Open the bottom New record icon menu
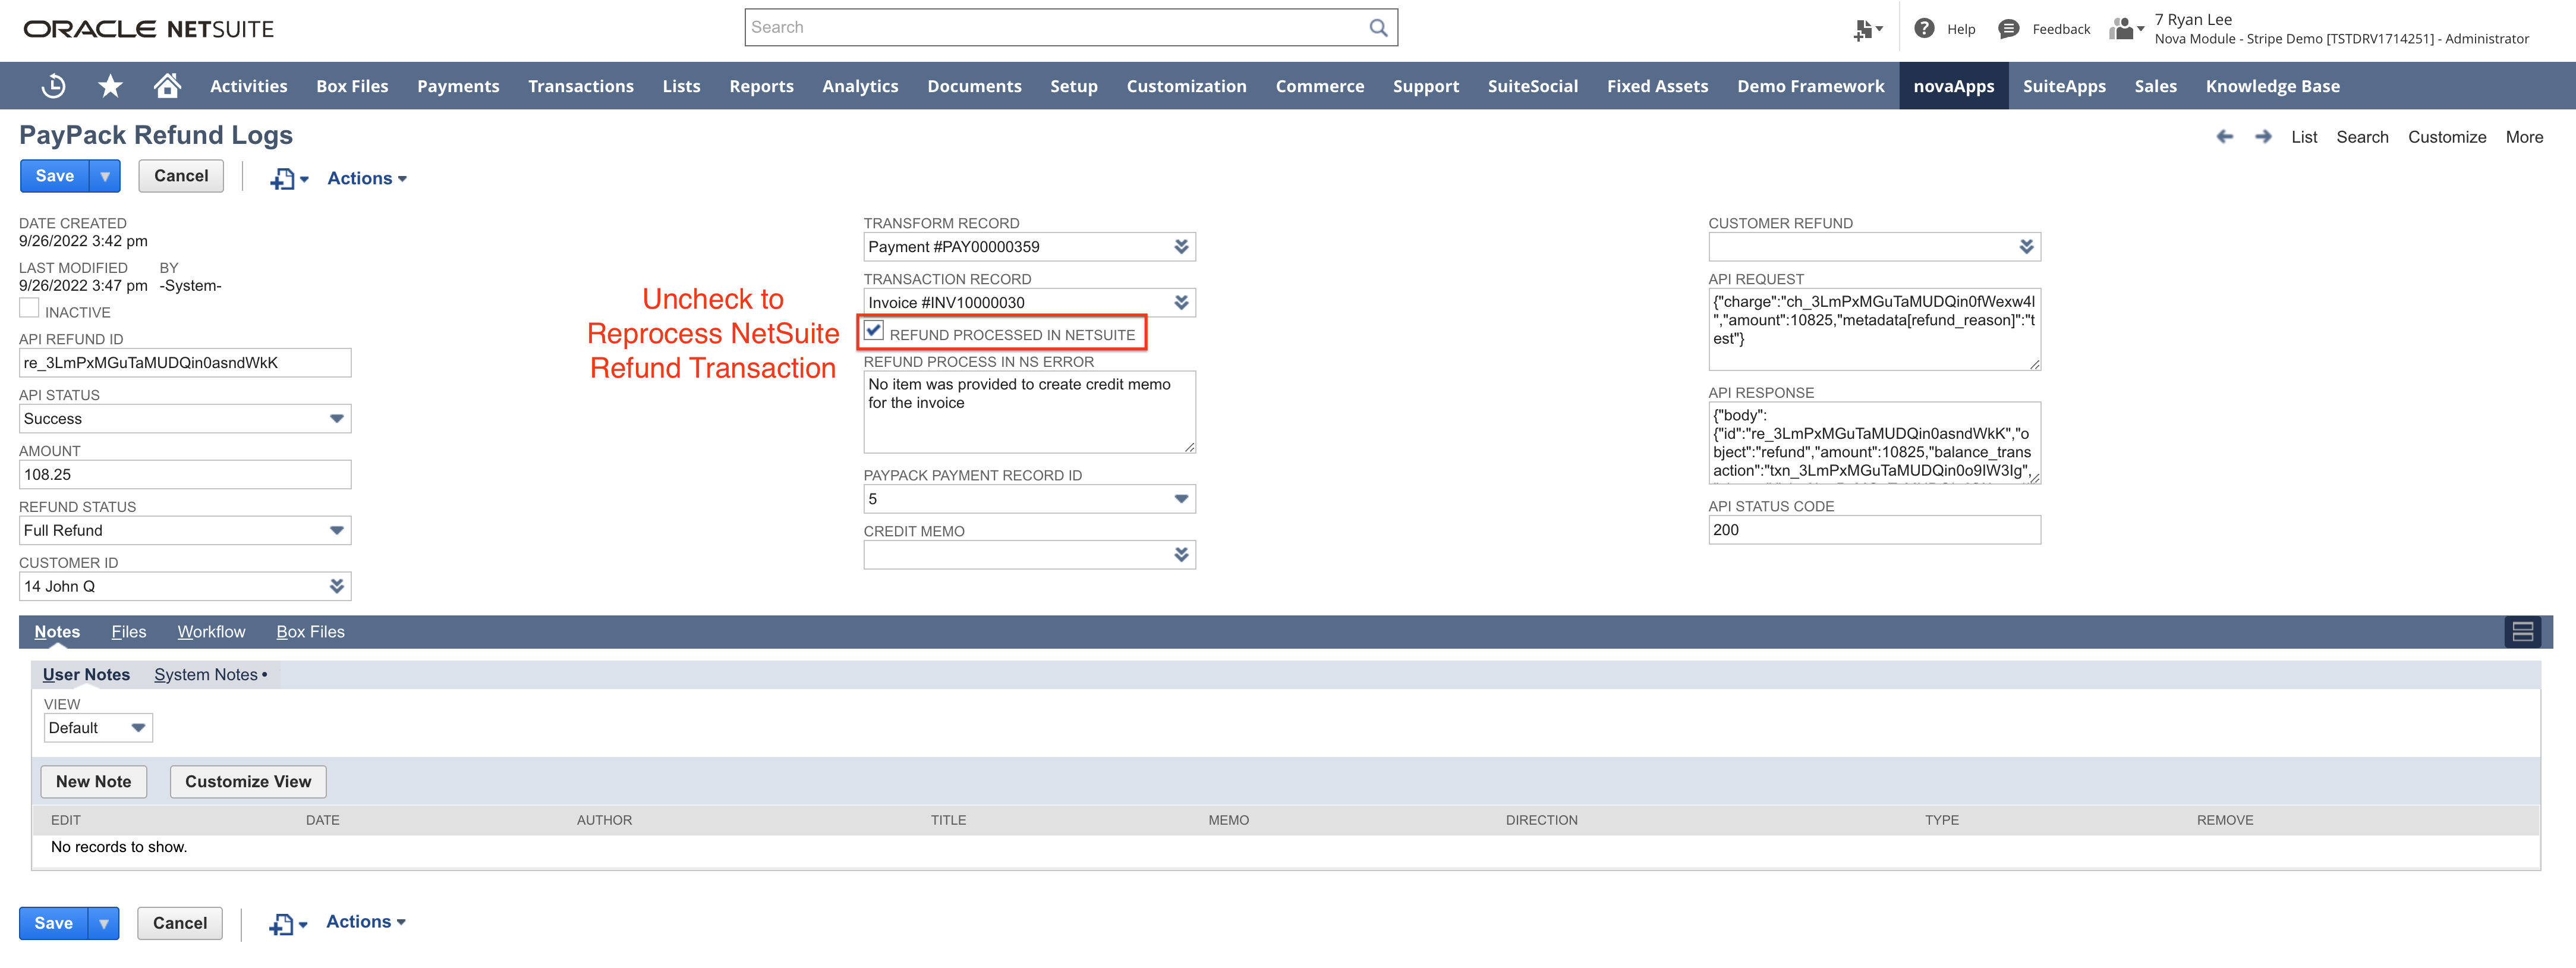 coord(288,924)
